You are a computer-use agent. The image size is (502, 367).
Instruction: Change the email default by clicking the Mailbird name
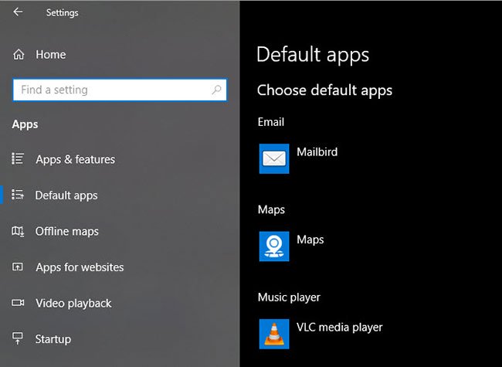coord(317,152)
